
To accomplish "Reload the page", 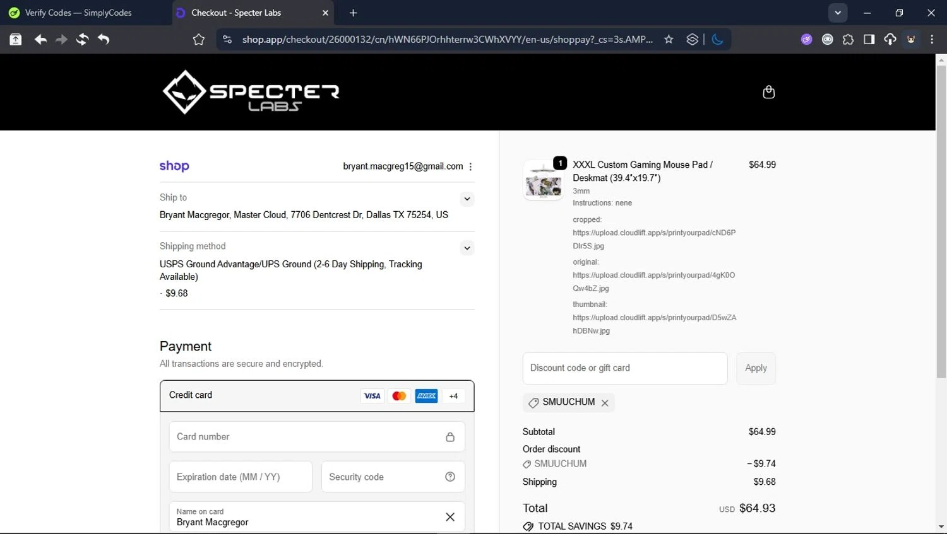I will 83,40.
